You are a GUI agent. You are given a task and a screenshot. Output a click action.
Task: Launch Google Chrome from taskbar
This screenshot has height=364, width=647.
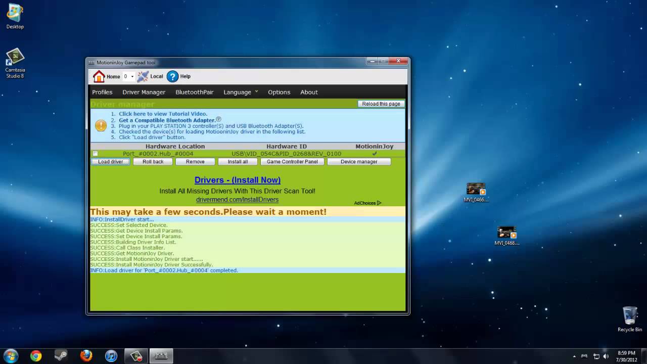[36, 356]
